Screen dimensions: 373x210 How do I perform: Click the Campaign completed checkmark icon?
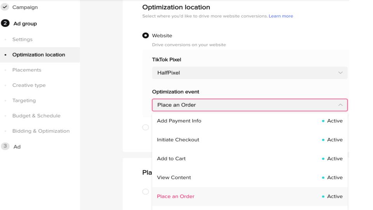(5, 7)
